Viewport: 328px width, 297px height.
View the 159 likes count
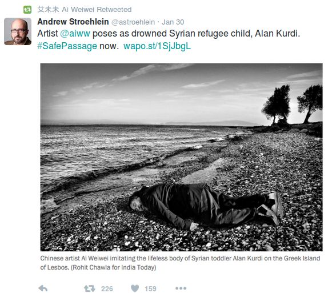[150, 289]
